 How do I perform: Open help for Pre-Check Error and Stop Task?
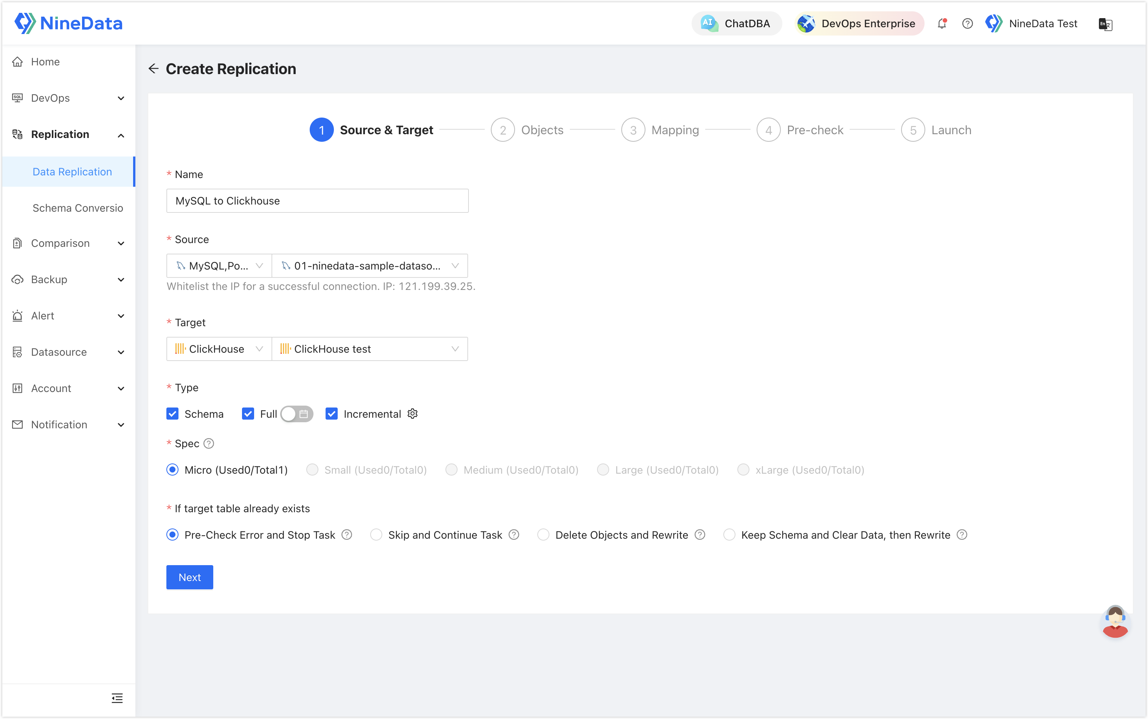click(x=347, y=535)
